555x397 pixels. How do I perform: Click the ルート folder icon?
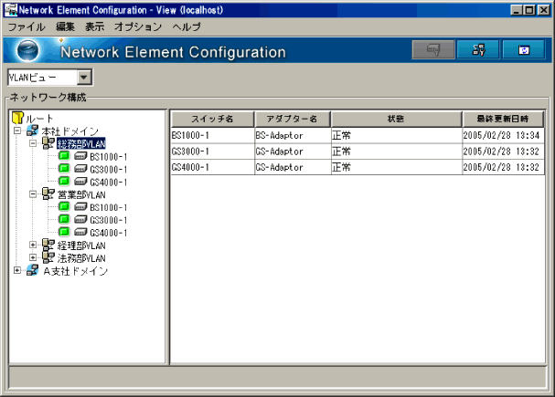16,119
